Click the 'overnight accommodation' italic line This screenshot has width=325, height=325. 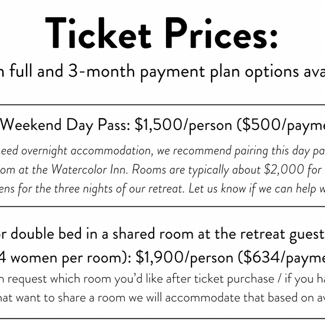[162, 151]
